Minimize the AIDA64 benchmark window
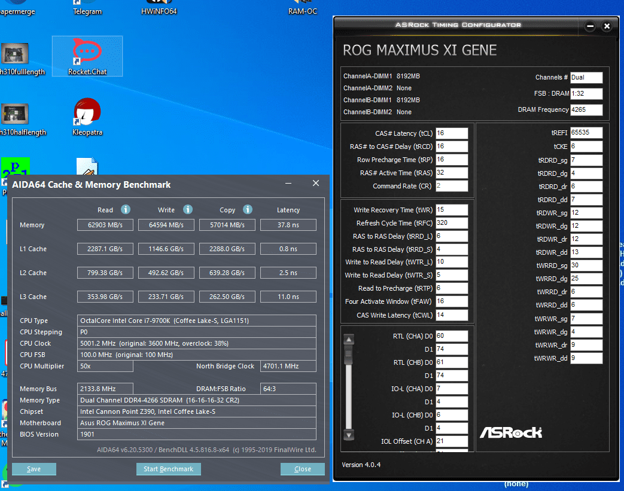624x491 pixels. pos(288,183)
